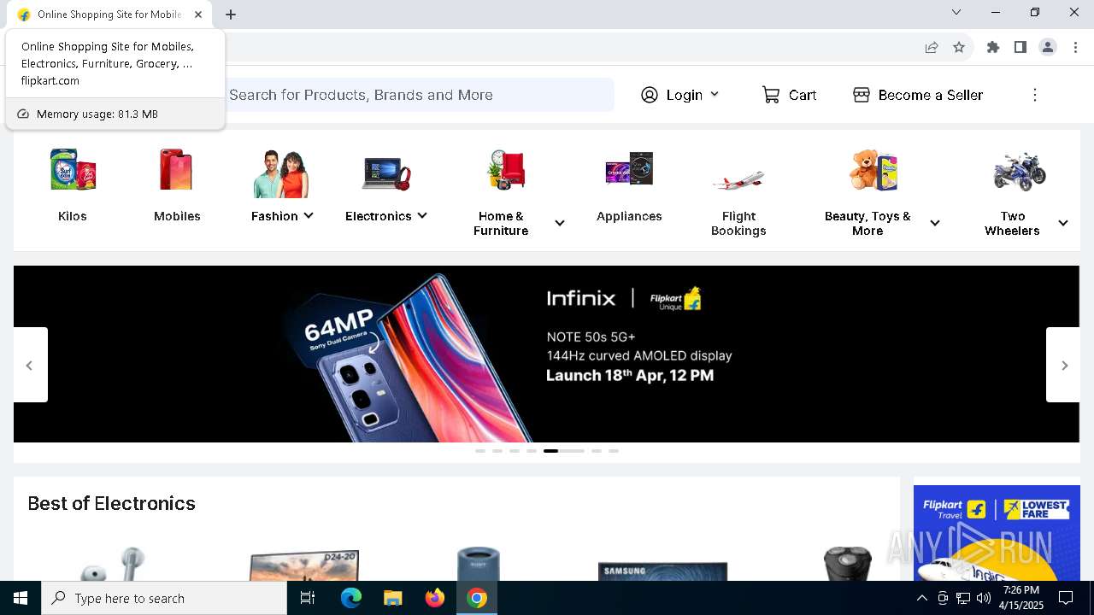Open File Explorer from the taskbar

(392, 598)
